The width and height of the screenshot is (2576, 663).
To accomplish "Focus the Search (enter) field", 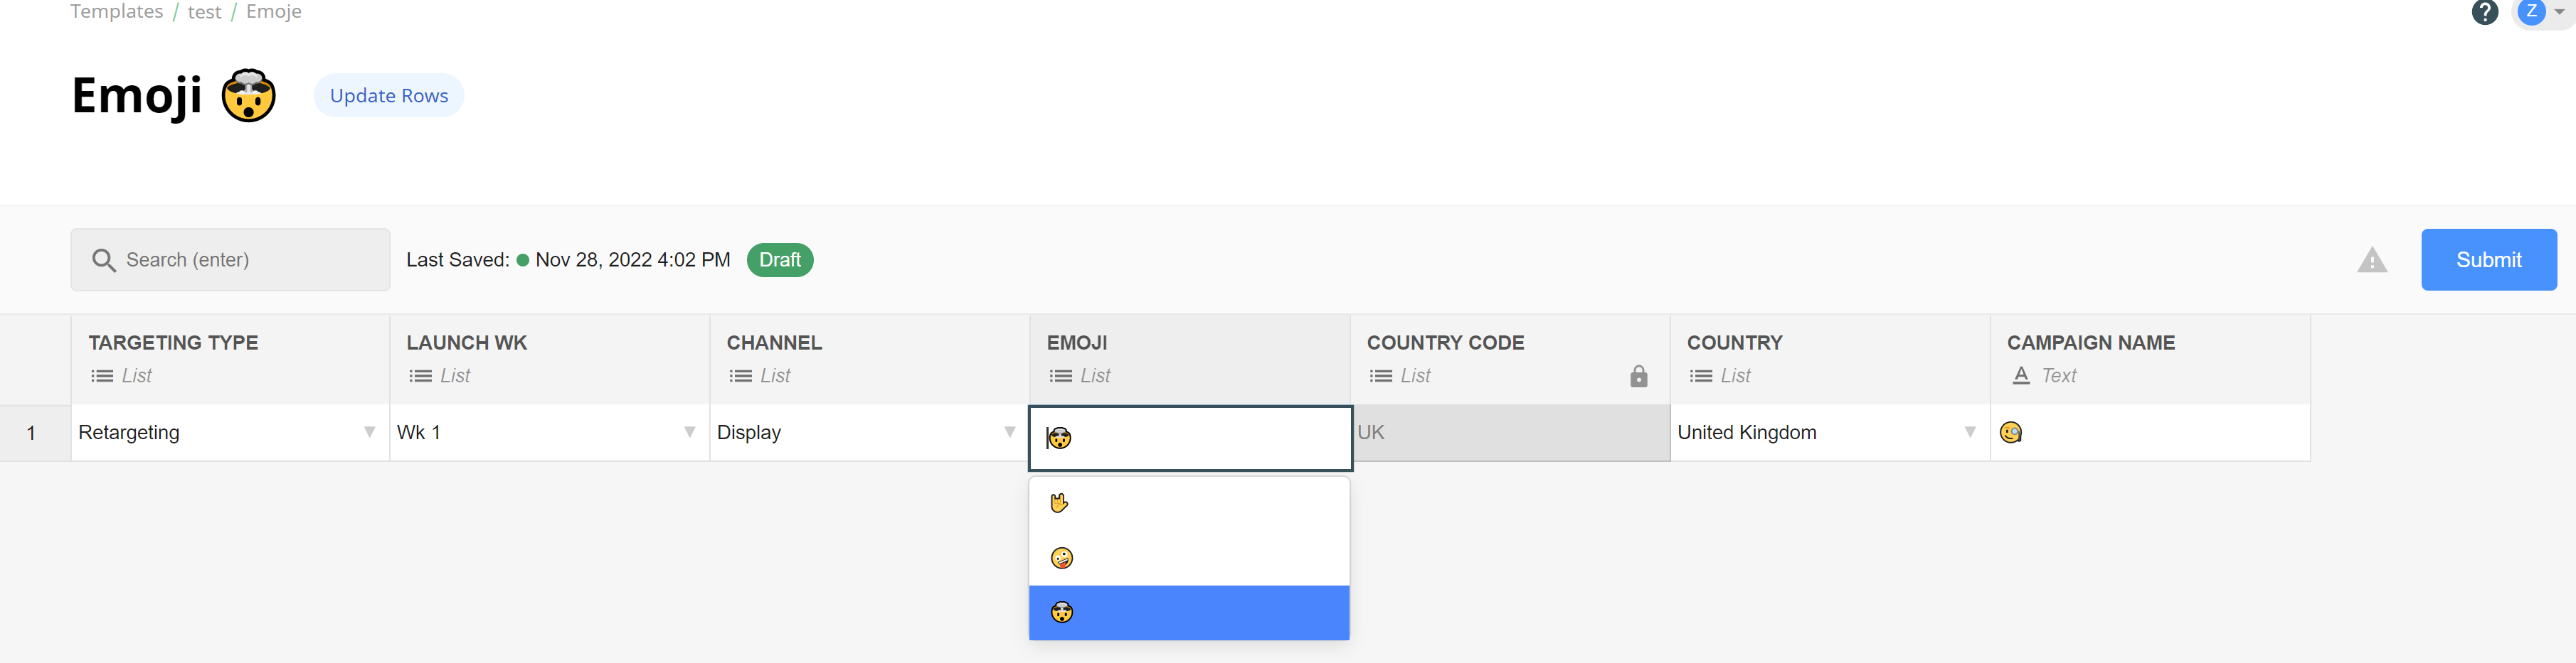I will (x=230, y=261).
